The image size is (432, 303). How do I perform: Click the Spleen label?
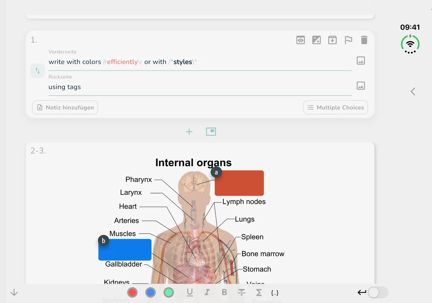point(252,237)
